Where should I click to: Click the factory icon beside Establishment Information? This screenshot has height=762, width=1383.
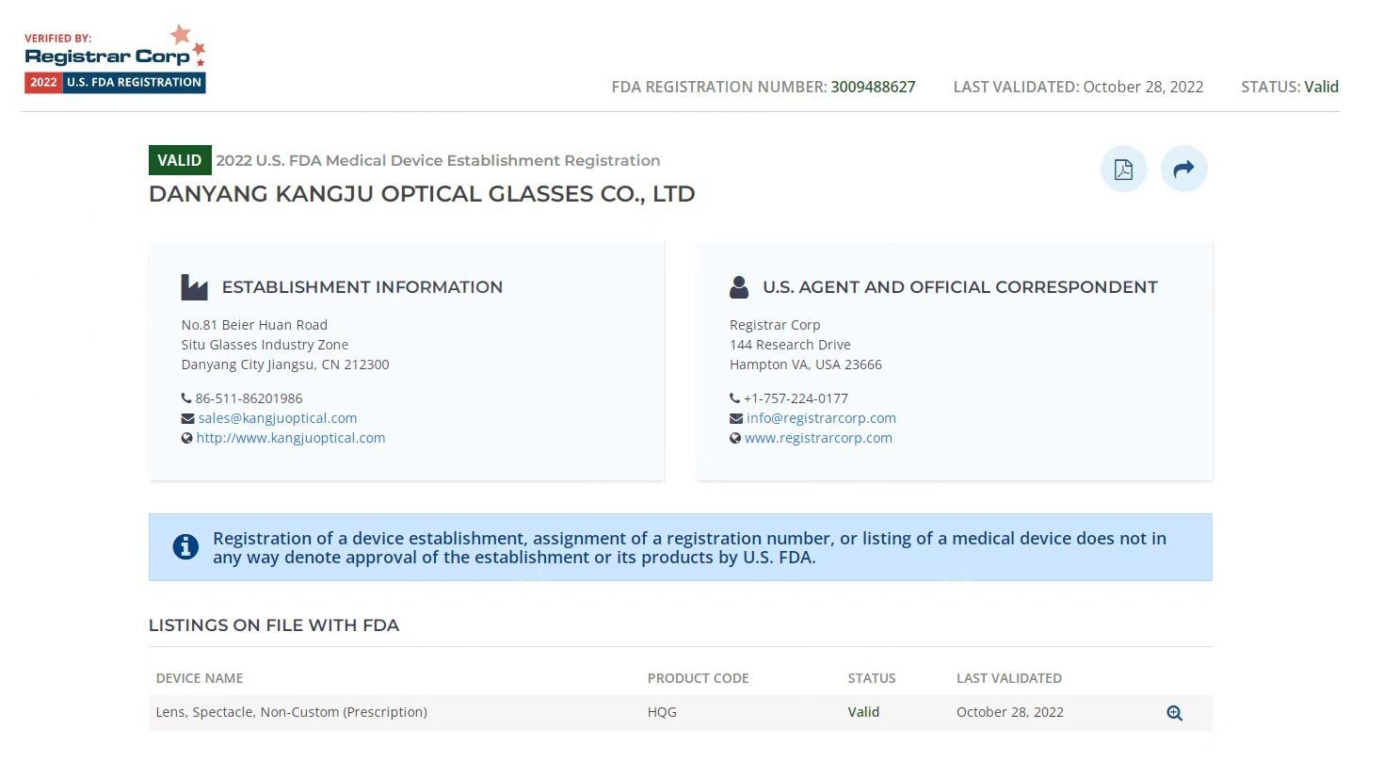[194, 287]
